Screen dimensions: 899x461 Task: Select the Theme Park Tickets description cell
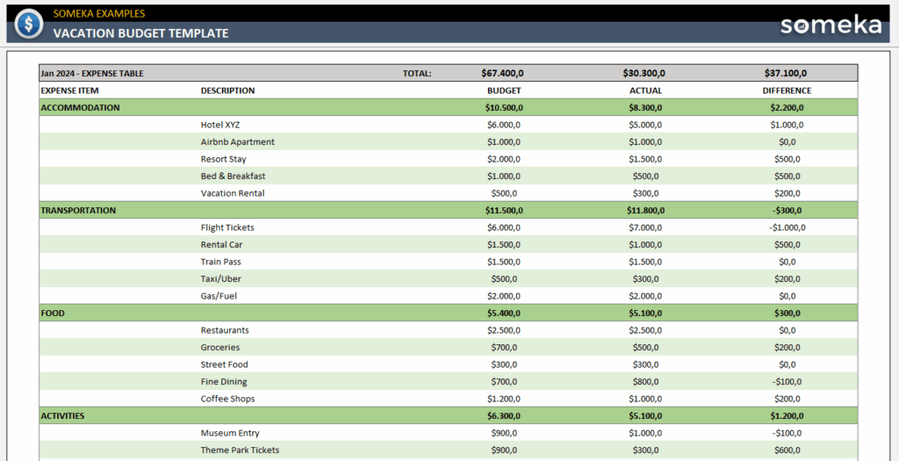(240, 450)
